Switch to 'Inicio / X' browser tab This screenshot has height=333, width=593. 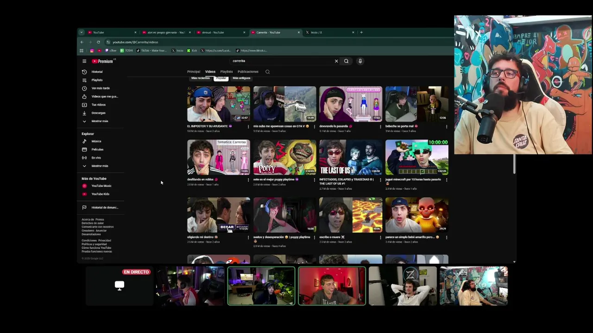tap(329, 32)
